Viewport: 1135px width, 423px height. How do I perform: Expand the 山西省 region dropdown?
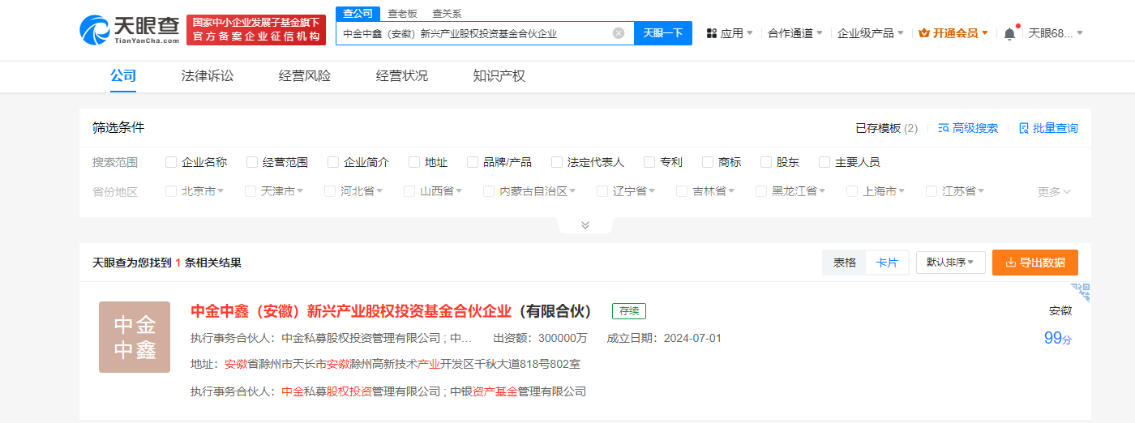pos(459,192)
